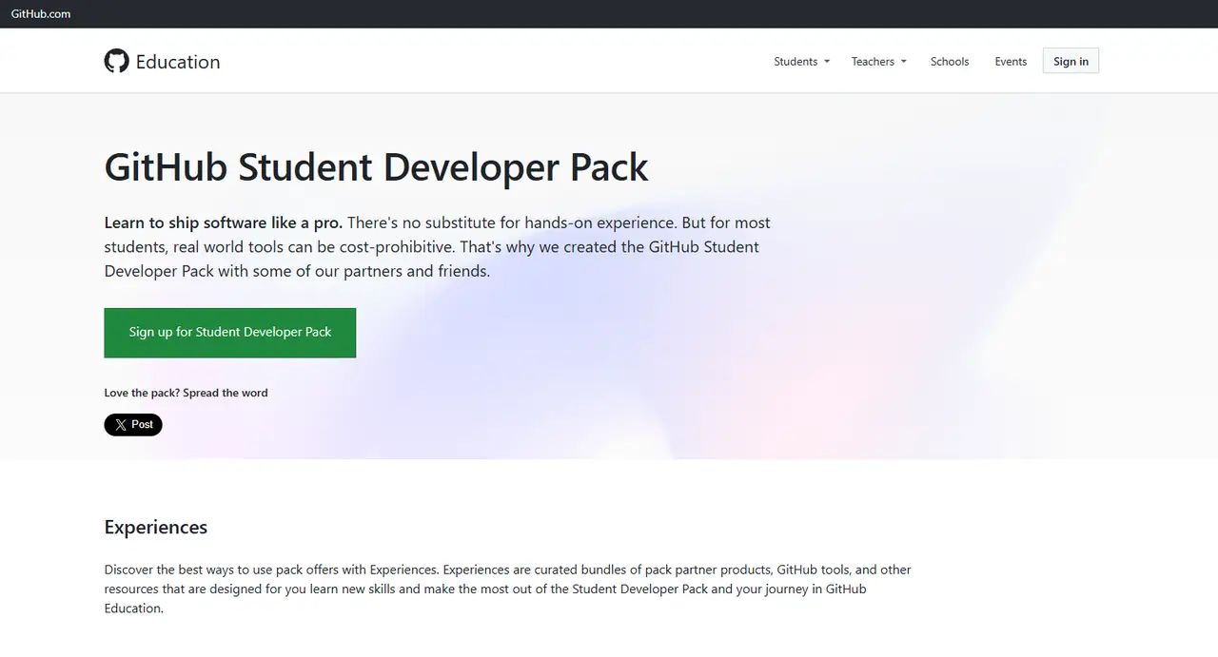
Task: Go to the Schools page
Action: pos(950,62)
